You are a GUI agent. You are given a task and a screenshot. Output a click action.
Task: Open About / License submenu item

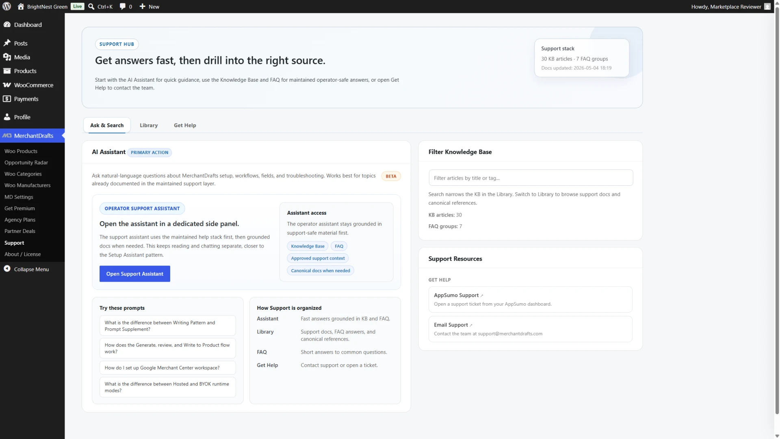(22, 254)
